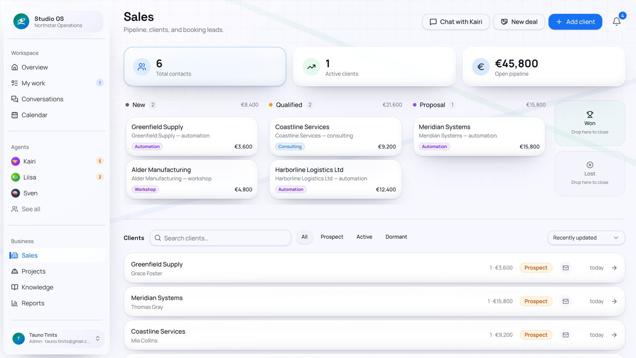Click the New deal button
This screenshot has height=358, width=636.
coord(519,22)
